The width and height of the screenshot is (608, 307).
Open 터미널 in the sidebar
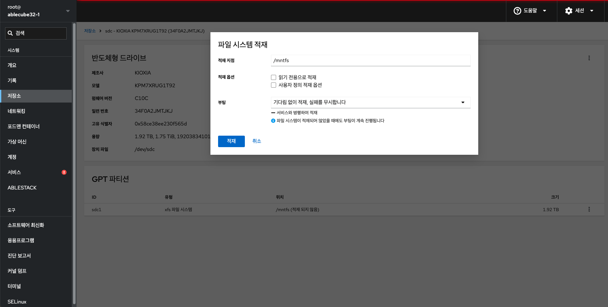click(x=14, y=286)
